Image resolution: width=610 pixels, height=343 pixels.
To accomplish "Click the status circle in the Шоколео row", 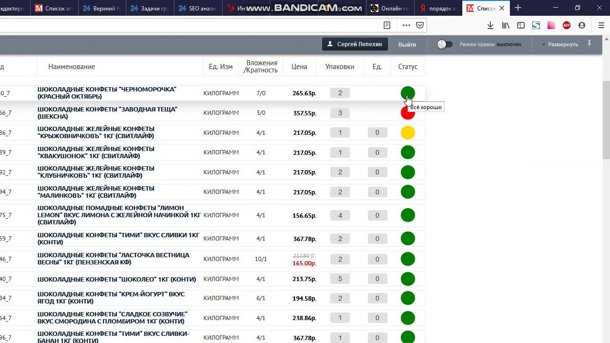I will coord(407,279).
